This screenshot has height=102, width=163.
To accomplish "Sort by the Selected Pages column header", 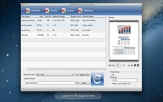I will (61, 17).
